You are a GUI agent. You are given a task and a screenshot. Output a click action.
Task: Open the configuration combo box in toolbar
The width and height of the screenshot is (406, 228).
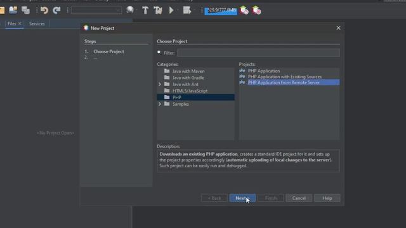[x=96, y=10]
